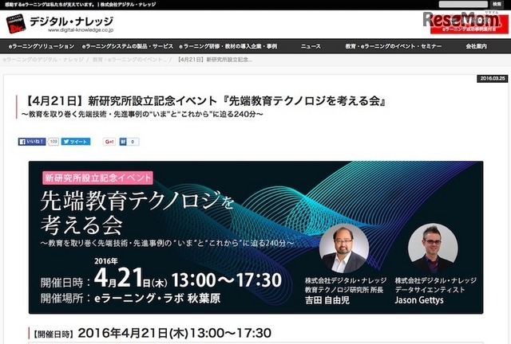Click the Google+ G+1 button
The width and height of the screenshot is (511, 344).
click(x=109, y=142)
